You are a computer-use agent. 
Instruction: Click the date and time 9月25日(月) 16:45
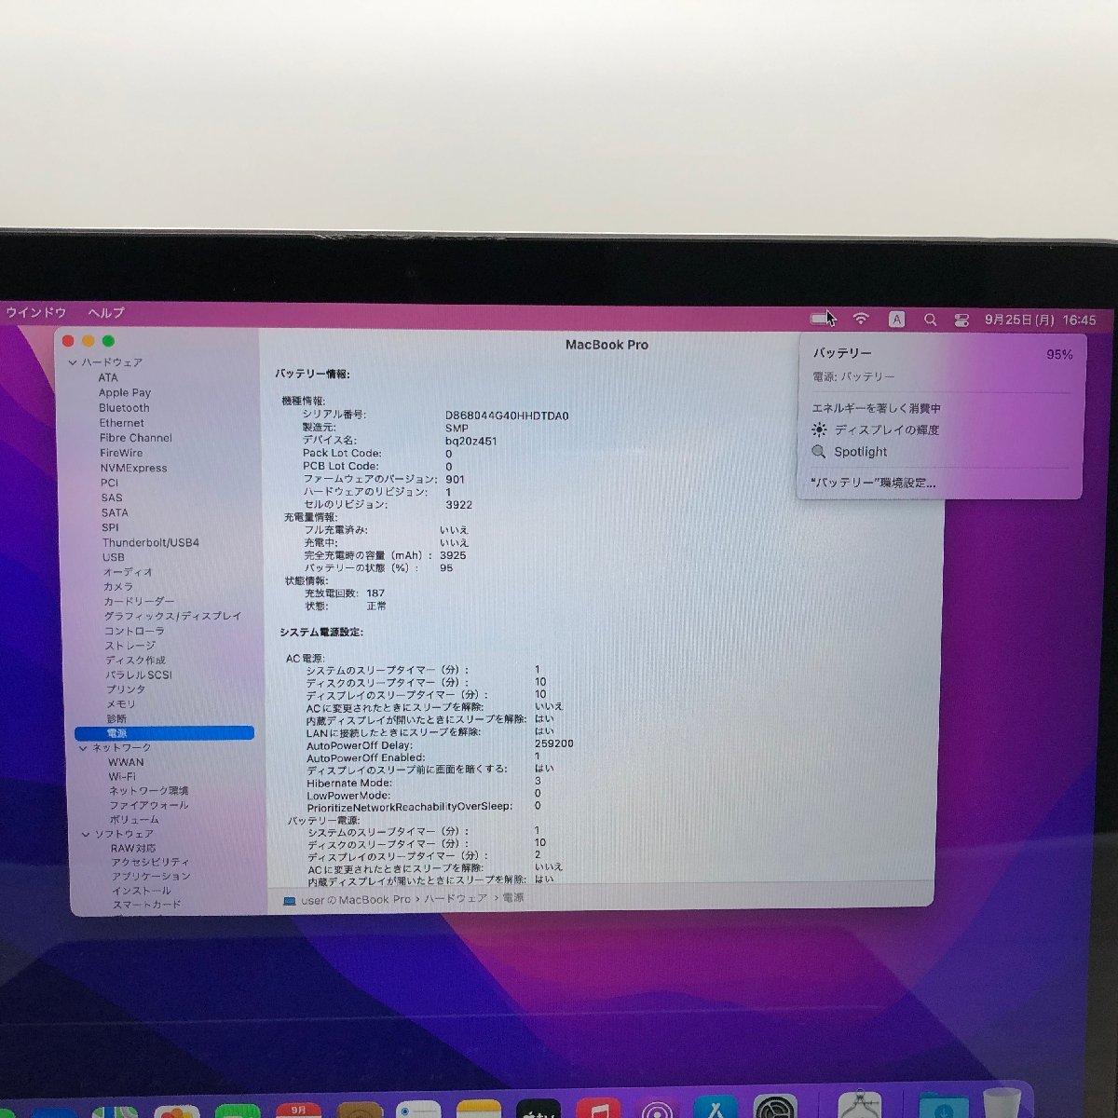click(1040, 320)
